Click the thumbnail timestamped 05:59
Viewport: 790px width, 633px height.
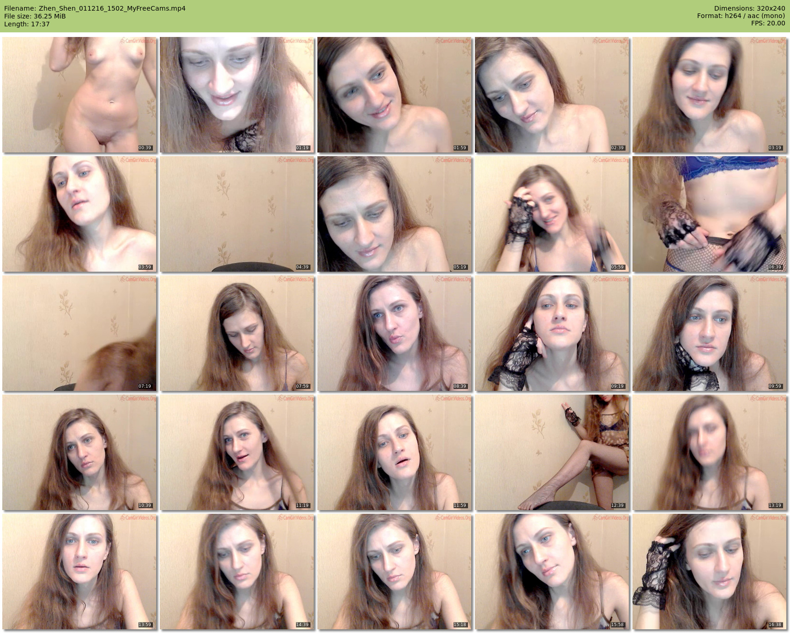[552, 214]
